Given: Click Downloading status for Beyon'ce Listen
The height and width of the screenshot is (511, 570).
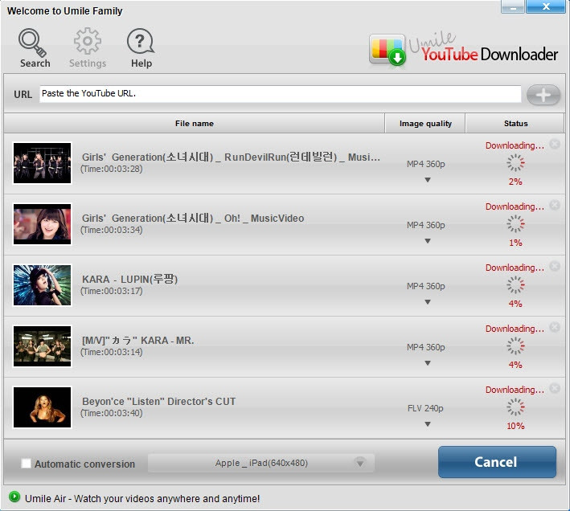Looking at the screenshot, I should [515, 390].
